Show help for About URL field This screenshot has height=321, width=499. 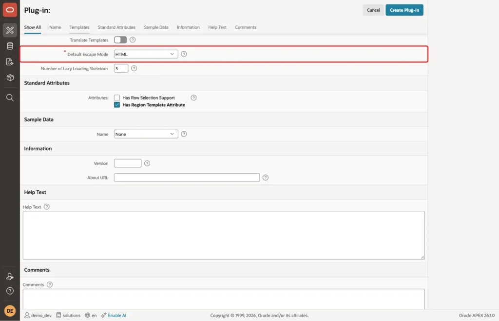coord(266,178)
